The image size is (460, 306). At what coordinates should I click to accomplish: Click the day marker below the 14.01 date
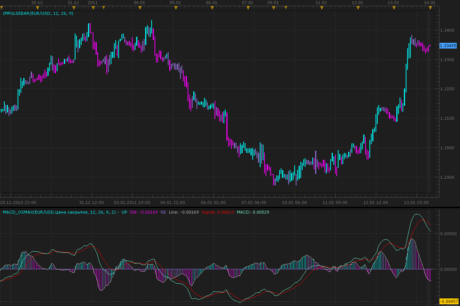click(x=430, y=7)
